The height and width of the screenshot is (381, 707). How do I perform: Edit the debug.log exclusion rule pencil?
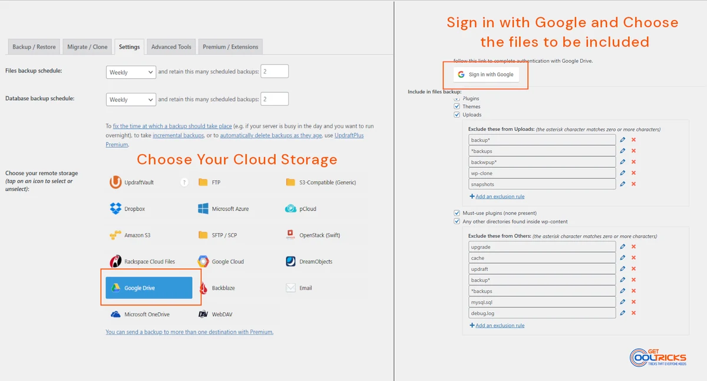click(x=623, y=313)
